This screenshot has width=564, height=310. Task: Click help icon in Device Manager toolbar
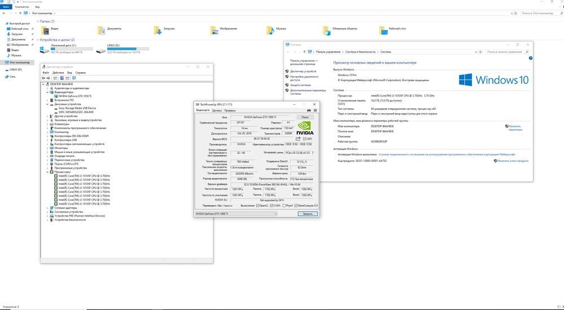tap(62, 78)
